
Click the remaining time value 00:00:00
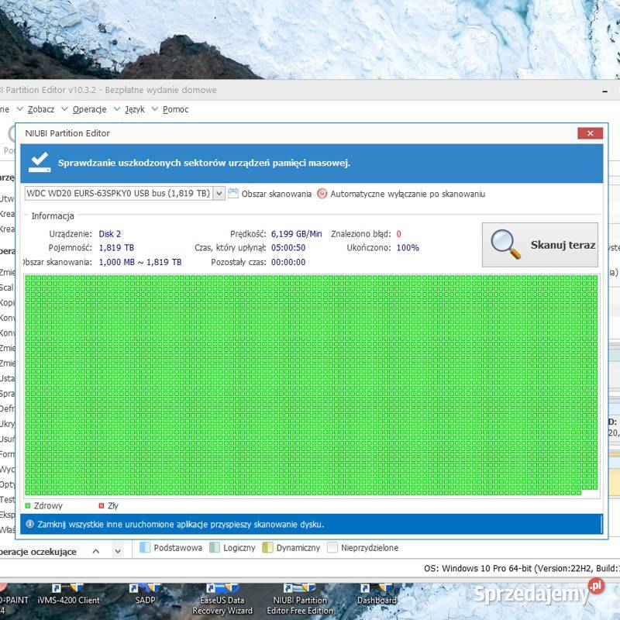click(x=288, y=262)
